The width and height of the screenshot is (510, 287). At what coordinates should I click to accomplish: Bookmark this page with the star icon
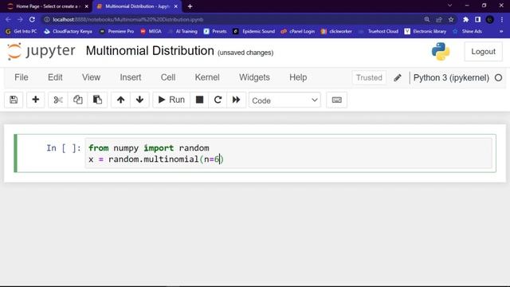(451, 19)
